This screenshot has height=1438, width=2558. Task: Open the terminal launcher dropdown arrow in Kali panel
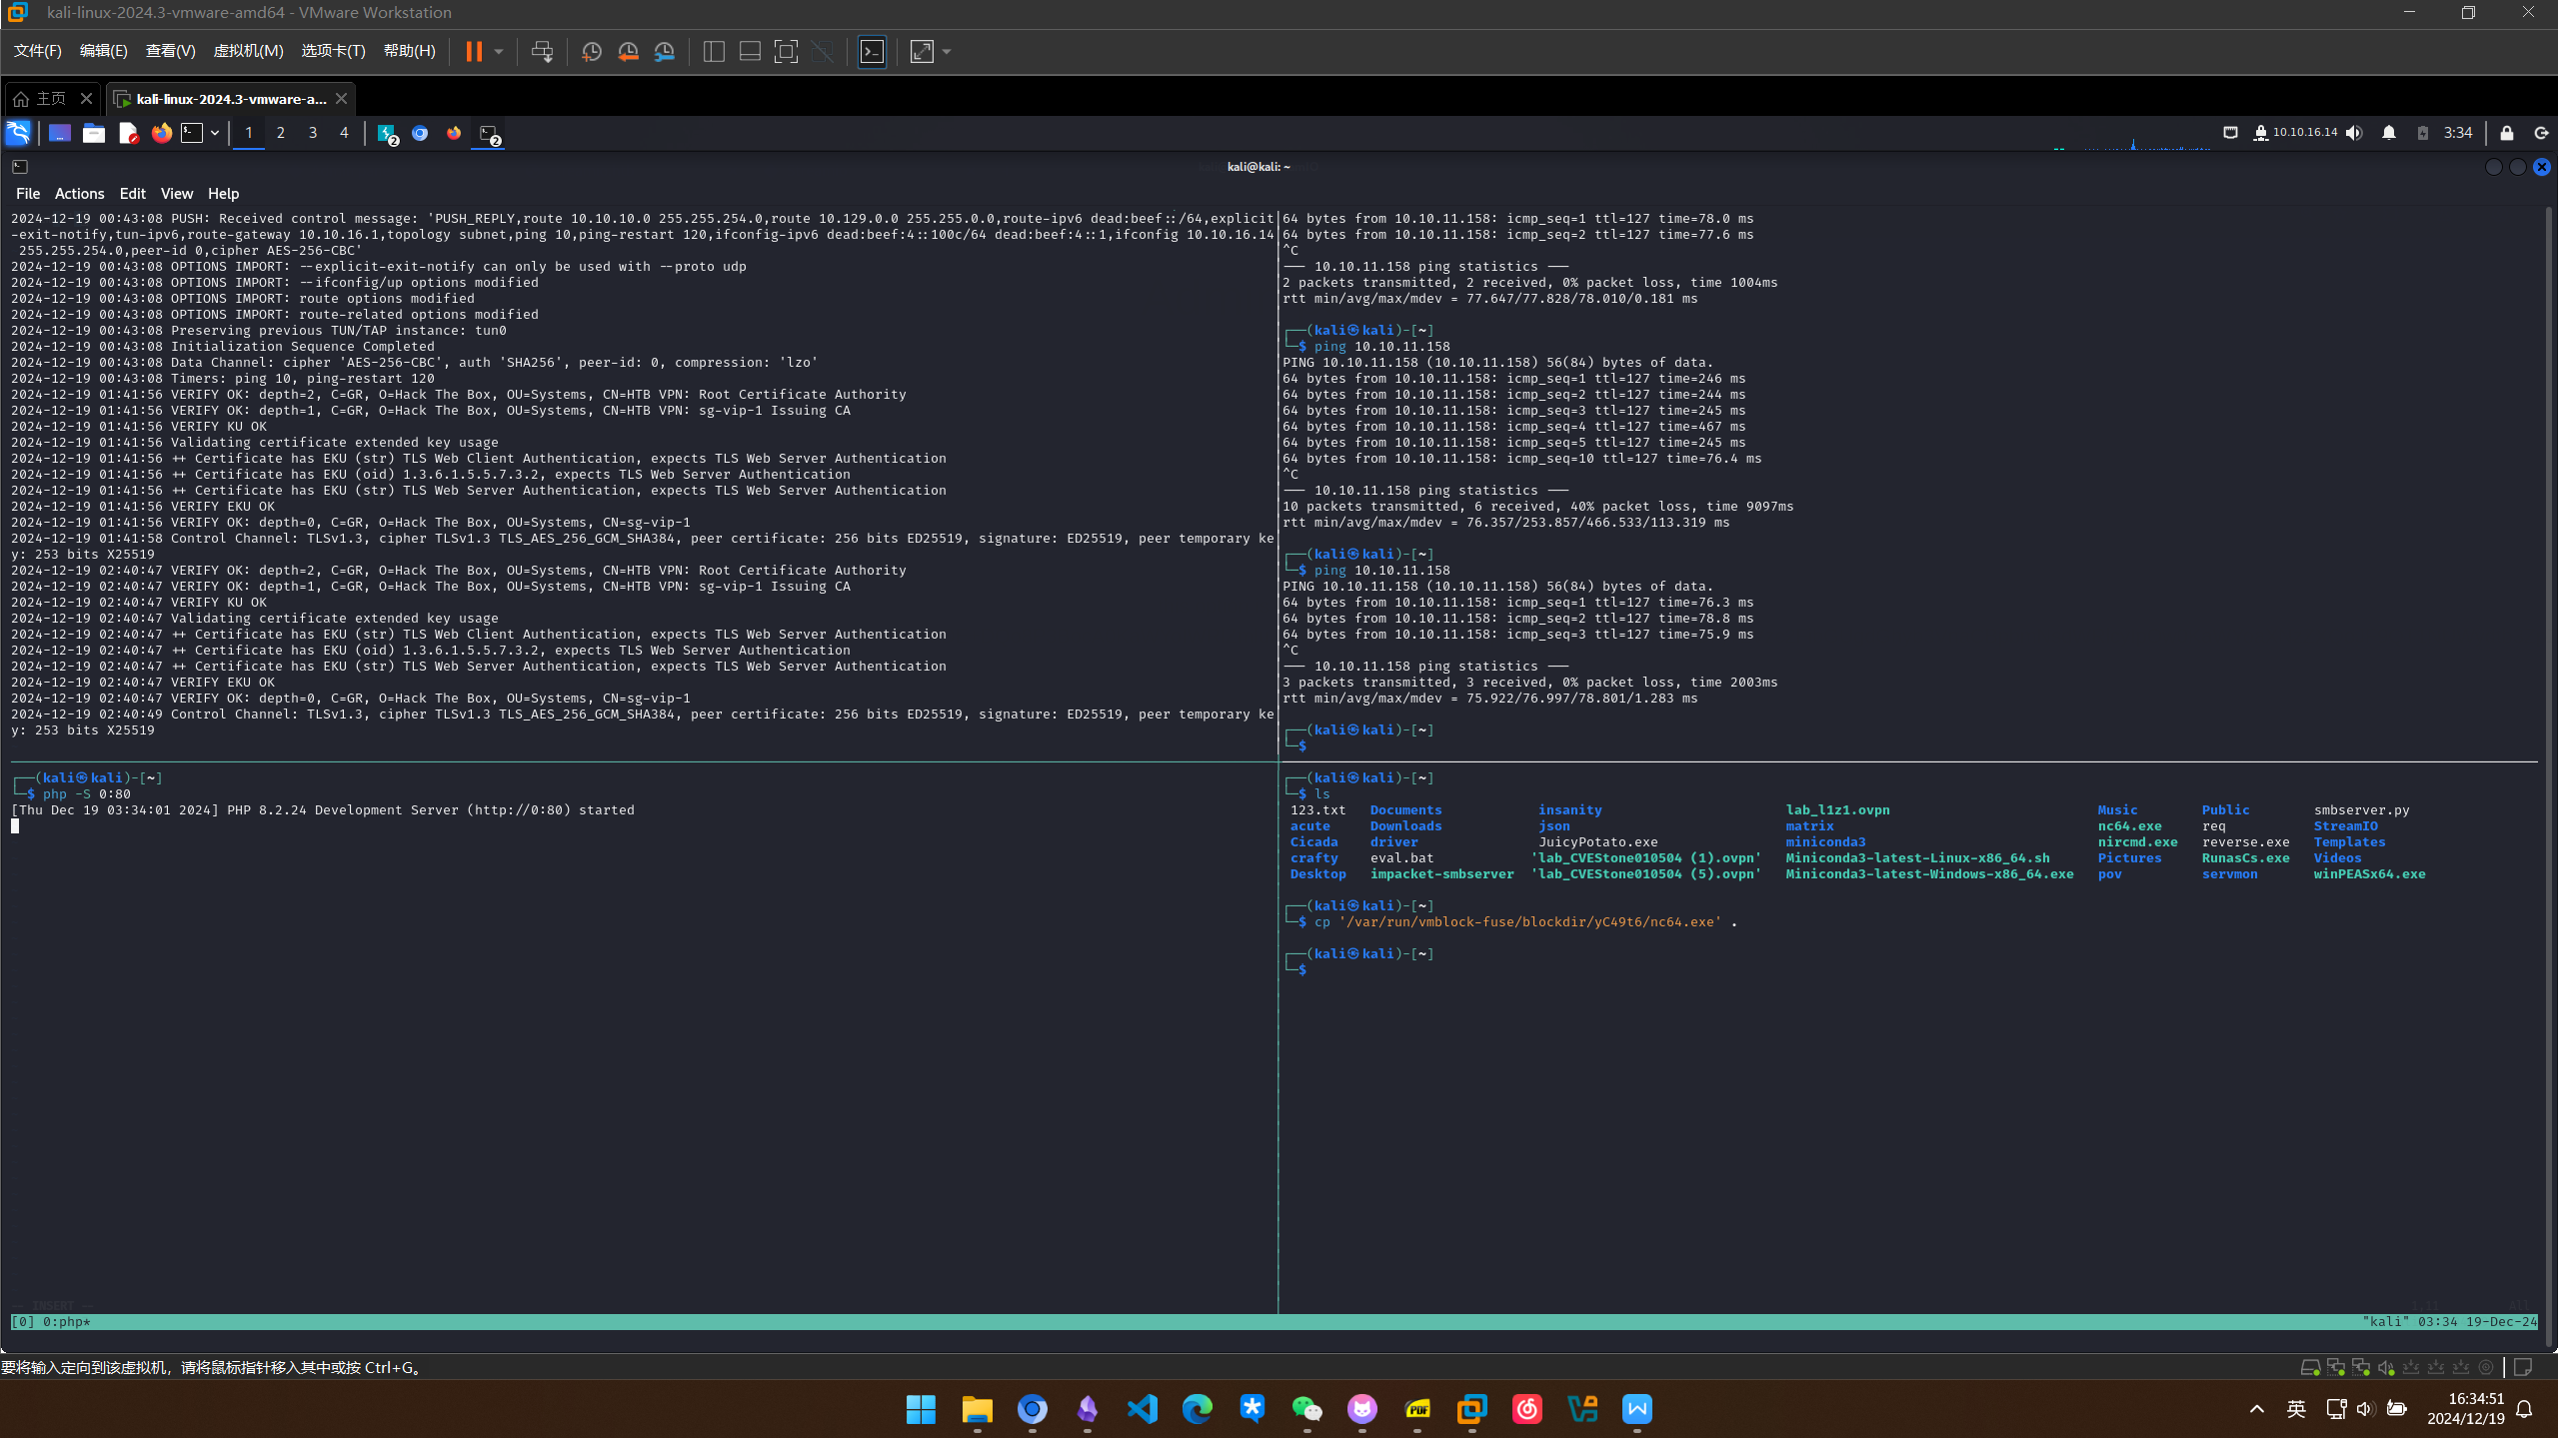[x=215, y=133]
